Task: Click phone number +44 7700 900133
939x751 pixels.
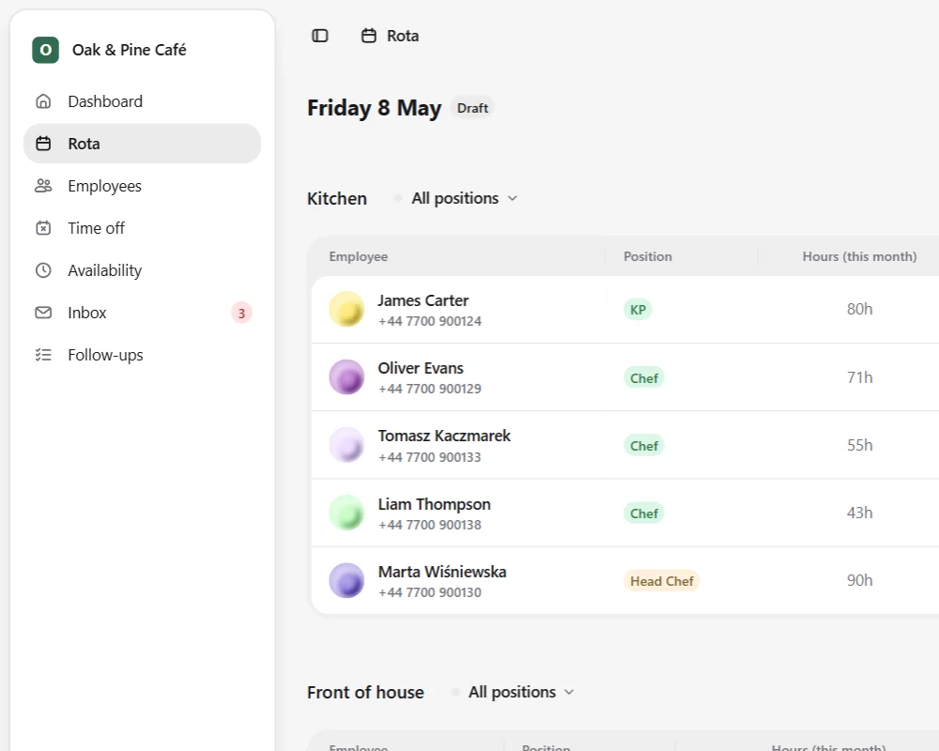Action: pyautogui.click(x=429, y=457)
